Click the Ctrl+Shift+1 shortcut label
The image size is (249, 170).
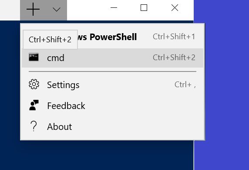pos(174,37)
